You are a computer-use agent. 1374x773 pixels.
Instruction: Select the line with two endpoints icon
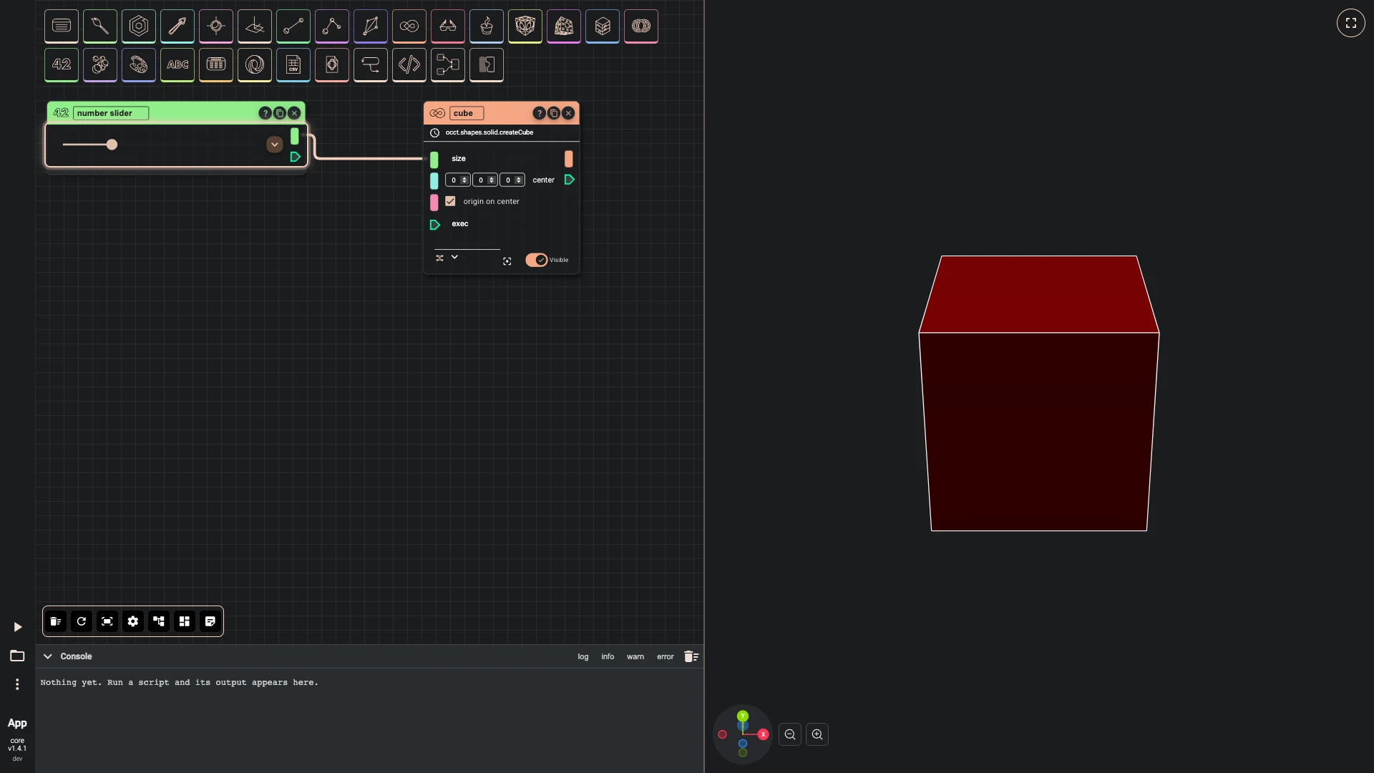click(x=293, y=26)
